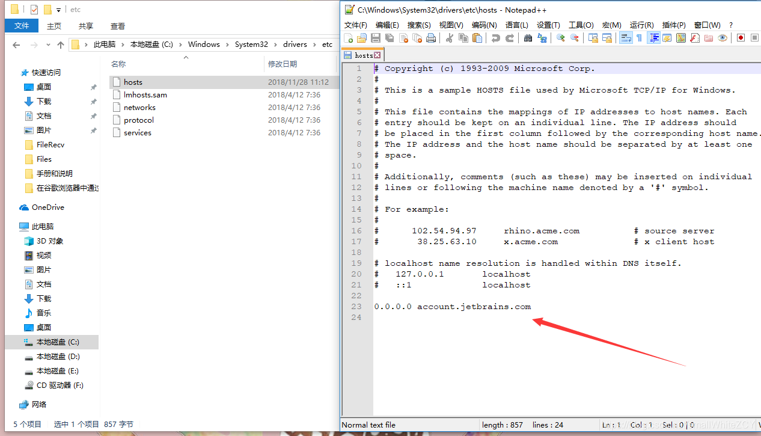
Task: Click the Stop Recording macro icon
Action: point(754,38)
